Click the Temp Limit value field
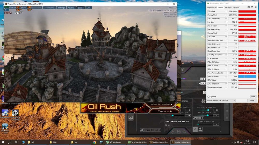 pos(216,116)
